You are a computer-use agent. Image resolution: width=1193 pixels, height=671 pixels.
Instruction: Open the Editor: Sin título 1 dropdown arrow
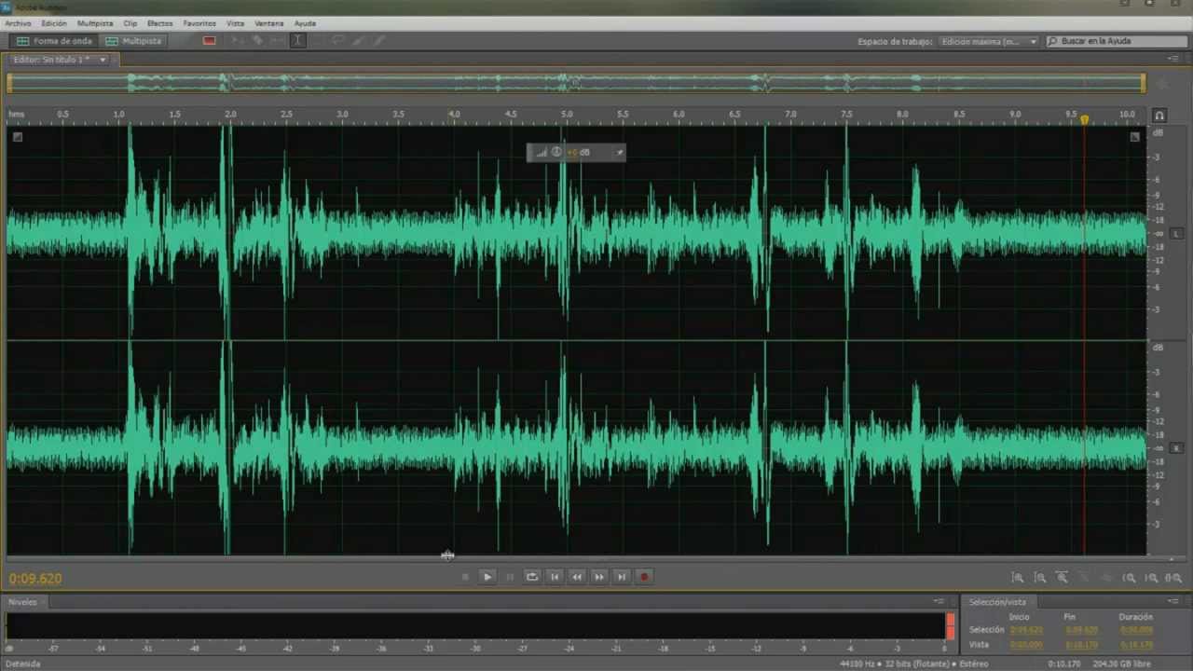coord(103,60)
